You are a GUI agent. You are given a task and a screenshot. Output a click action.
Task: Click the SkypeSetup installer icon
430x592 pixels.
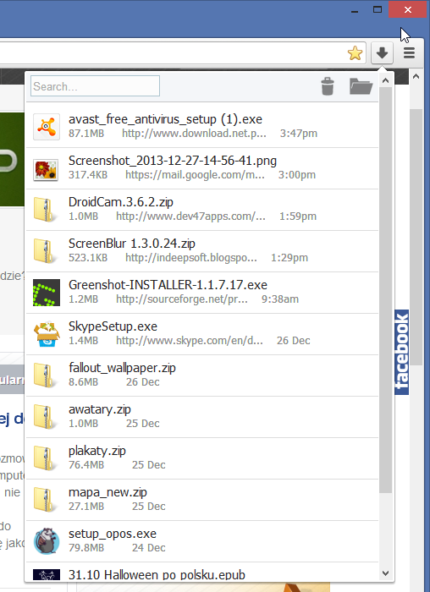click(x=47, y=334)
